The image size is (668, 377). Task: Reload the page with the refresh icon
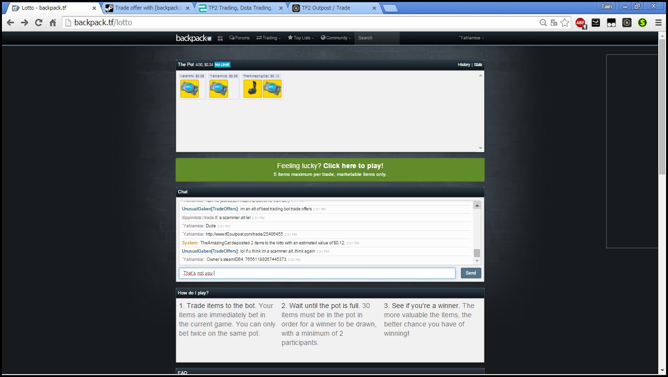(38, 22)
